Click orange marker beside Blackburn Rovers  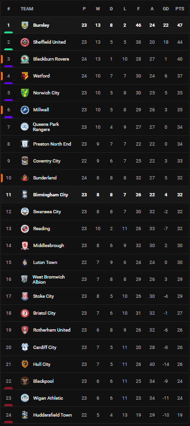coord(1,59)
